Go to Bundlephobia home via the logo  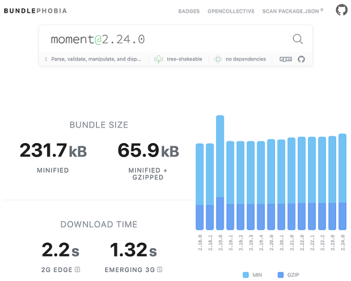(x=35, y=11)
